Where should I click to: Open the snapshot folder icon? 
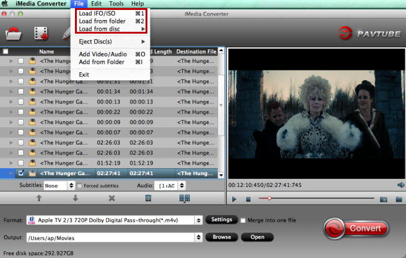coord(399,199)
